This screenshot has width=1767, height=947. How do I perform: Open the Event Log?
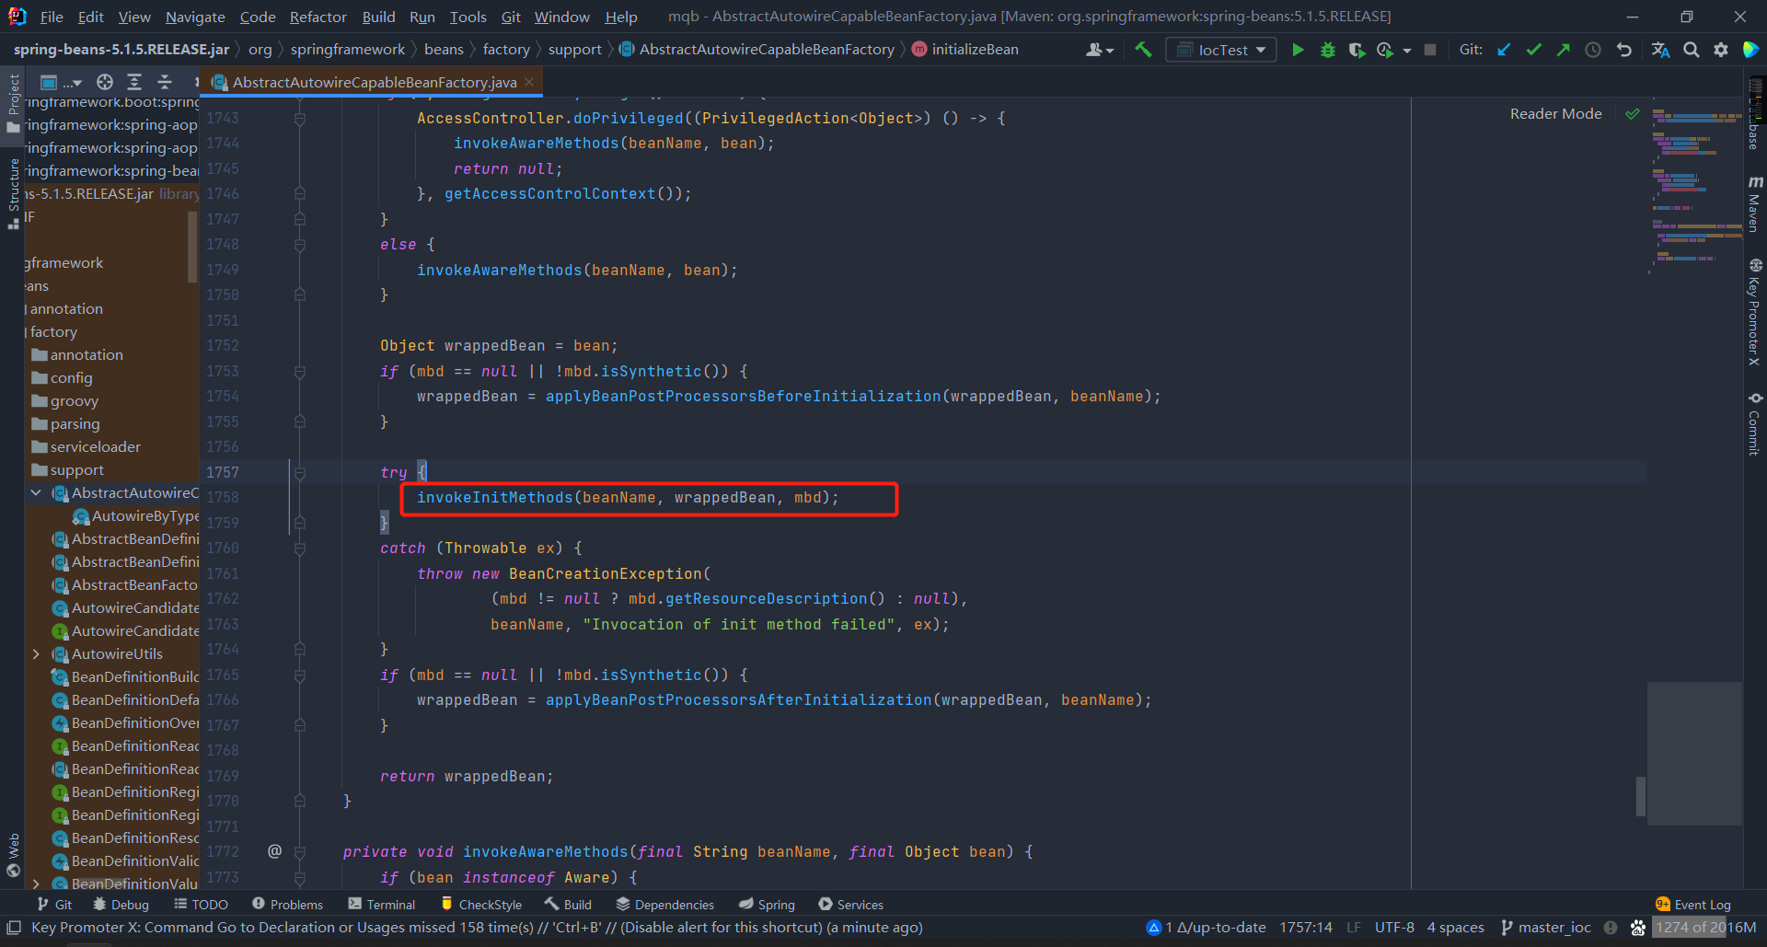[1693, 905]
